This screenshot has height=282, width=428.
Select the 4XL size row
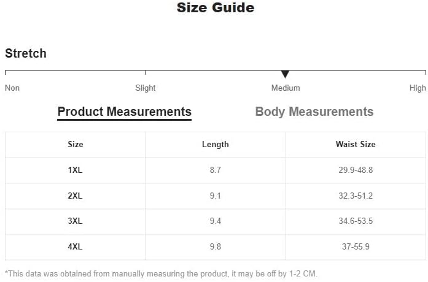(x=216, y=246)
